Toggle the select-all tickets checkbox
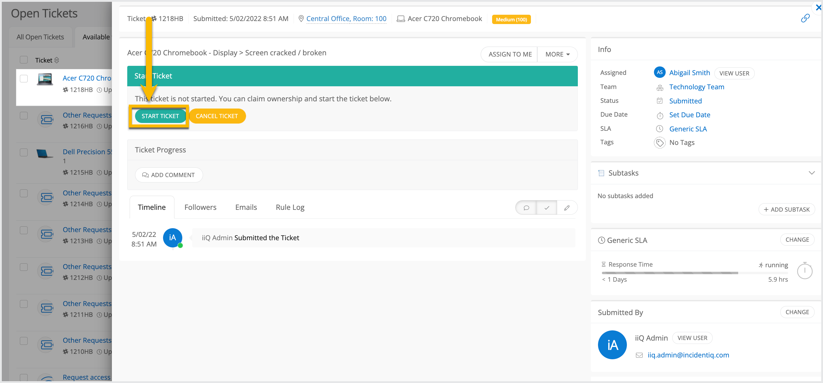This screenshot has height=383, width=823. (24, 60)
